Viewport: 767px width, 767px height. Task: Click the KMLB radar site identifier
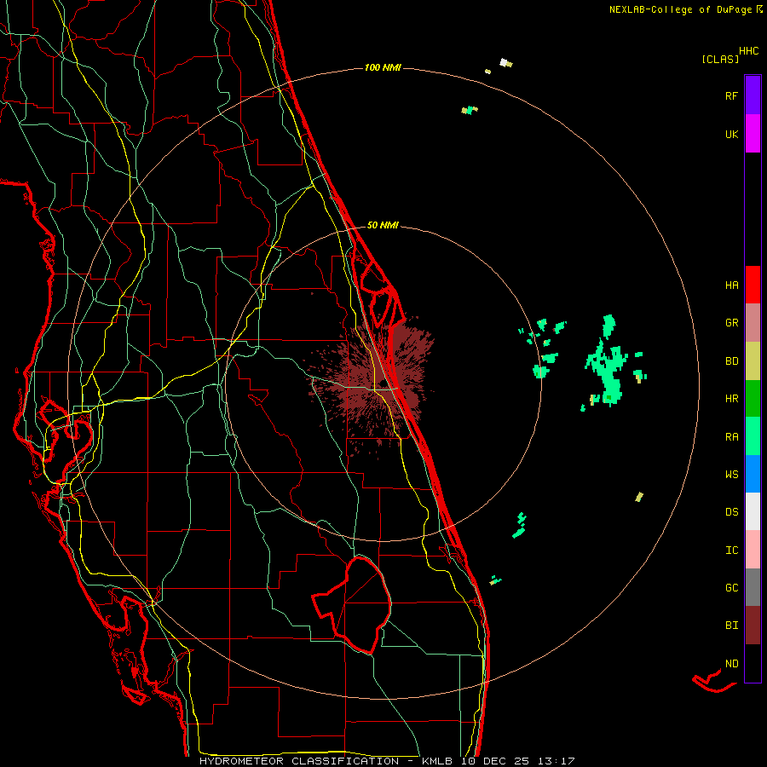coord(435,761)
